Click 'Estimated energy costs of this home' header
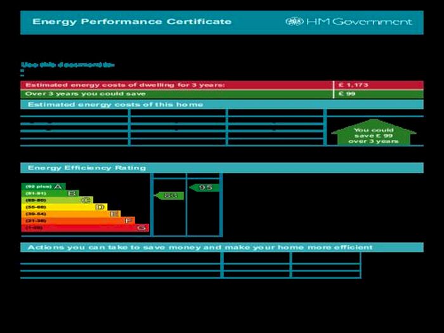 point(115,104)
